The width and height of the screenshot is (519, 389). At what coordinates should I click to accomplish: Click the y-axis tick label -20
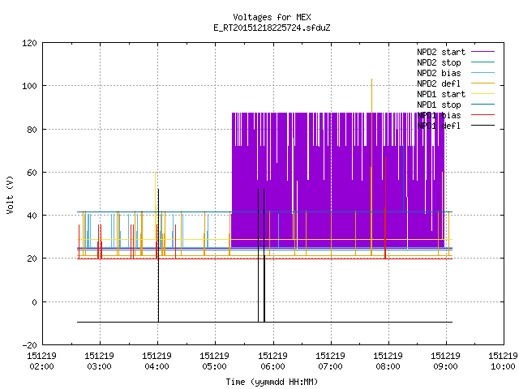click(x=29, y=345)
